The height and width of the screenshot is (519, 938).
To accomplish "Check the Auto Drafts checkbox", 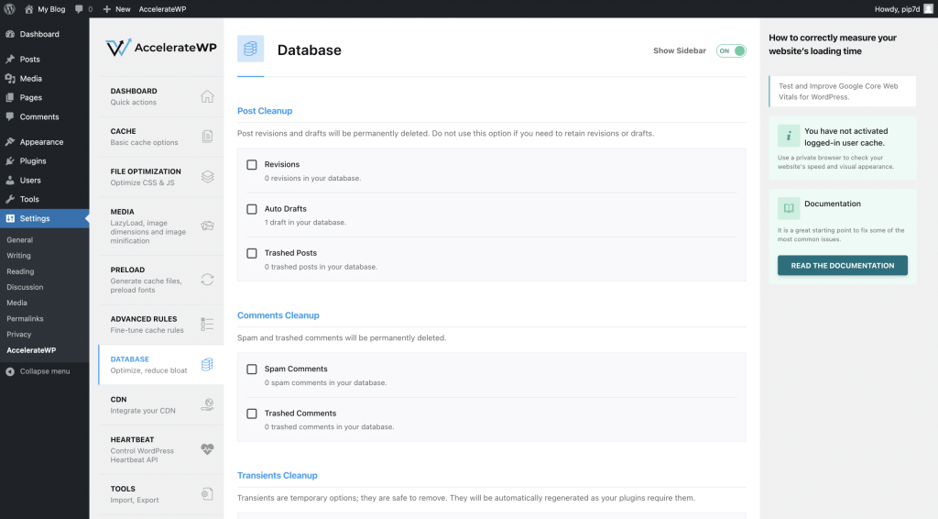I will (x=252, y=209).
